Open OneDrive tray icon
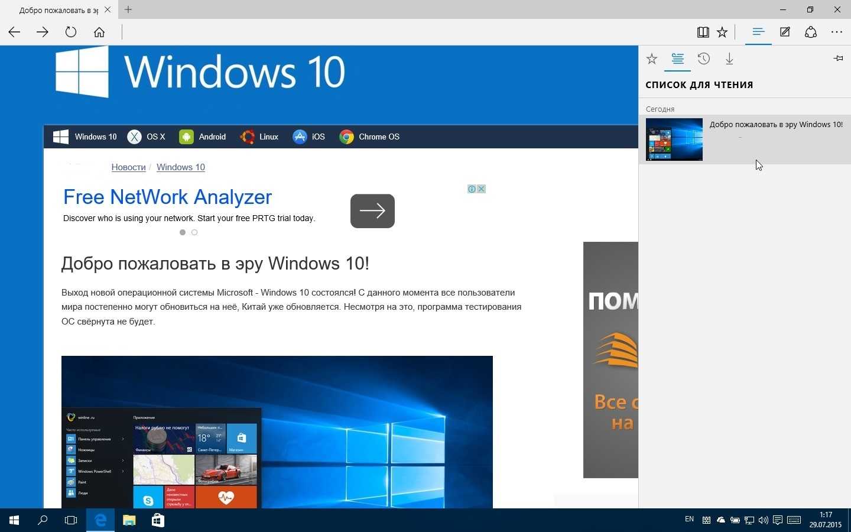Viewport: 851px width, 532px height. click(x=721, y=520)
